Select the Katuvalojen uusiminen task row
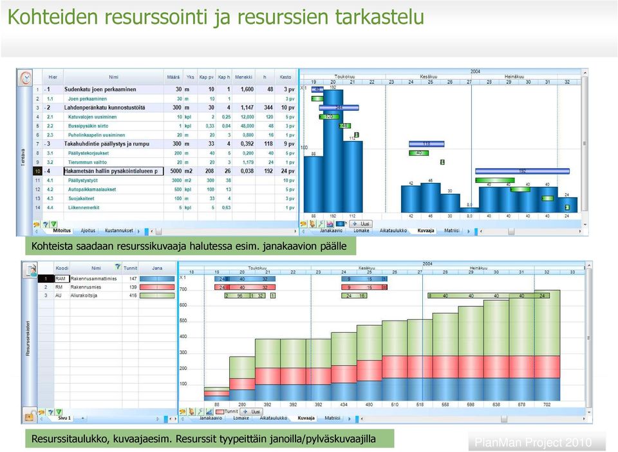The width and height of the screenshot is (618, 452). tap(165, 117)
